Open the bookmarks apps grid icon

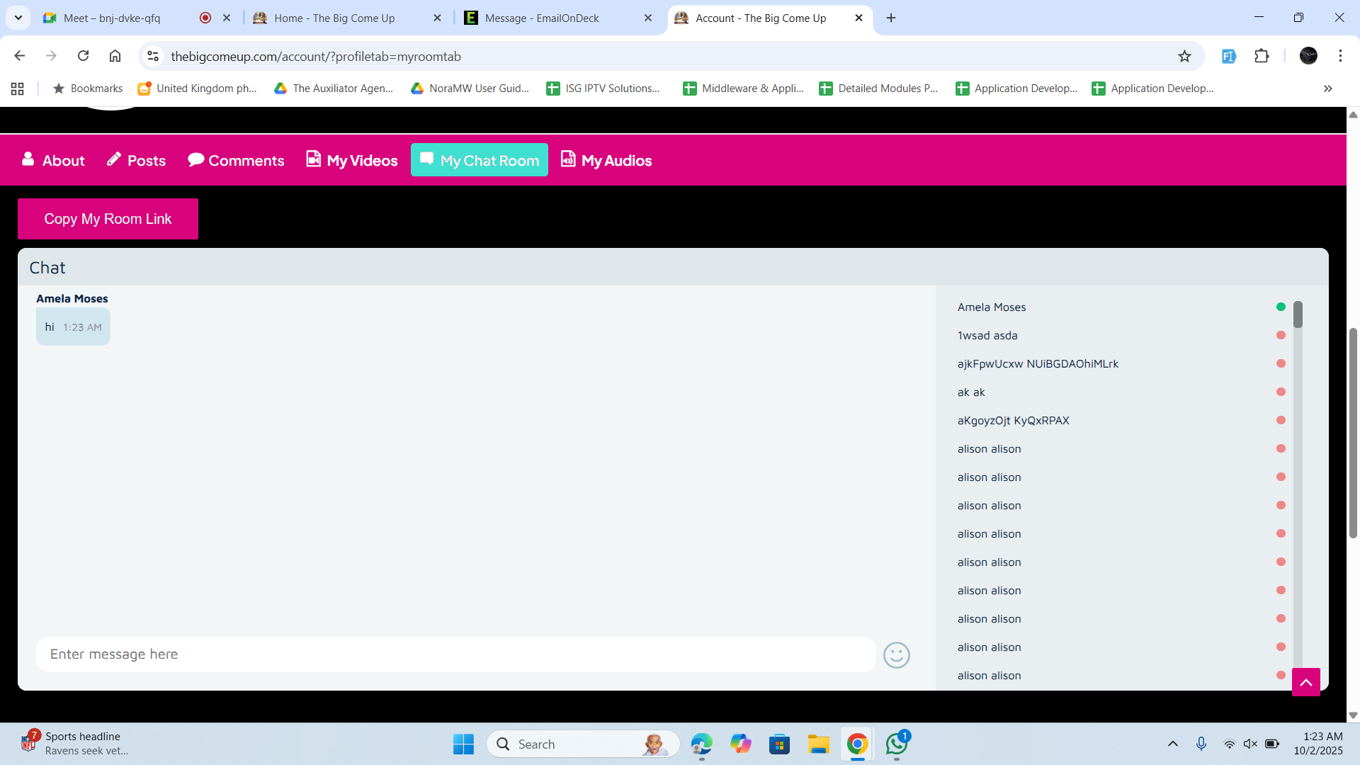point(18,89)
